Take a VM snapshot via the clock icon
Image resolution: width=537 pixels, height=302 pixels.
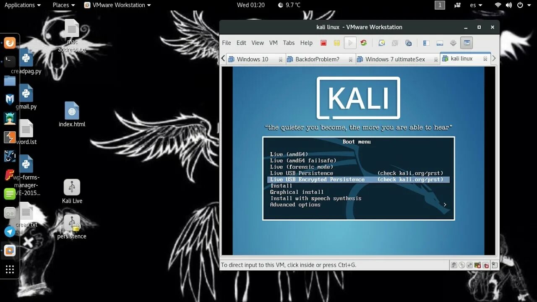[x=381, y=43]
